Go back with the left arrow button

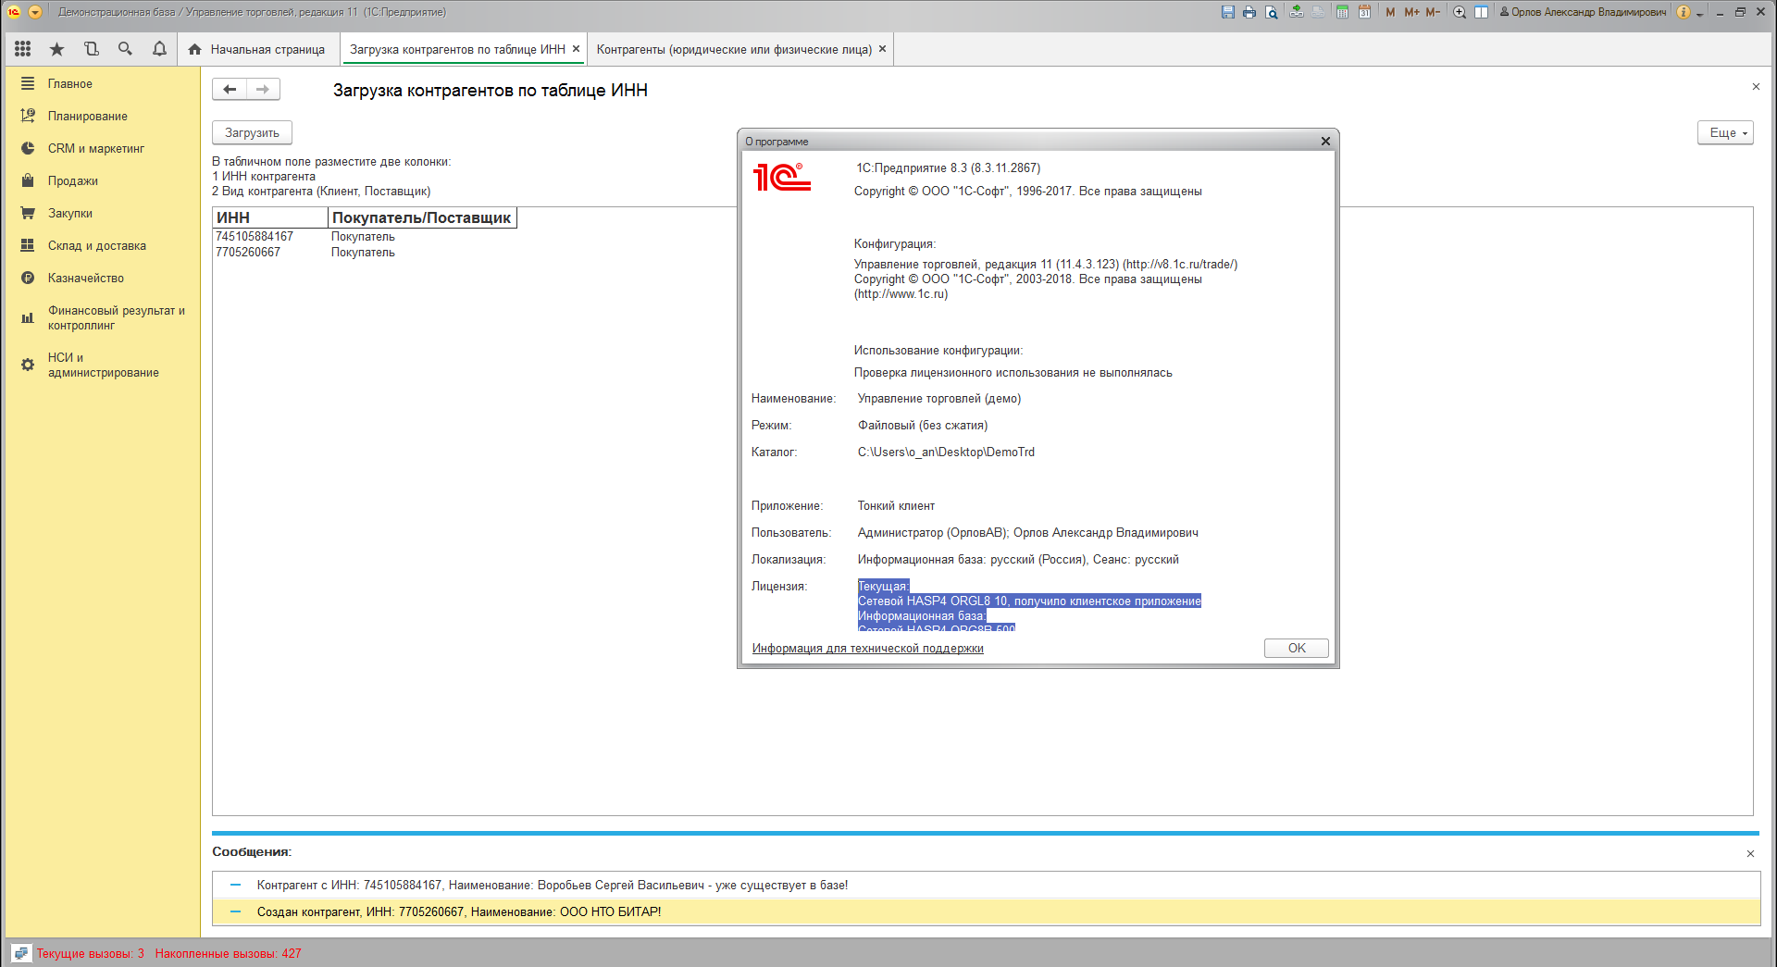coord(230,89)
